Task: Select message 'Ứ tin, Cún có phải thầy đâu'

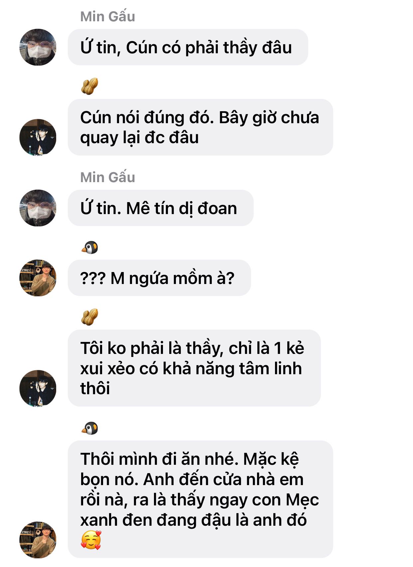Action: pos(188,47)
